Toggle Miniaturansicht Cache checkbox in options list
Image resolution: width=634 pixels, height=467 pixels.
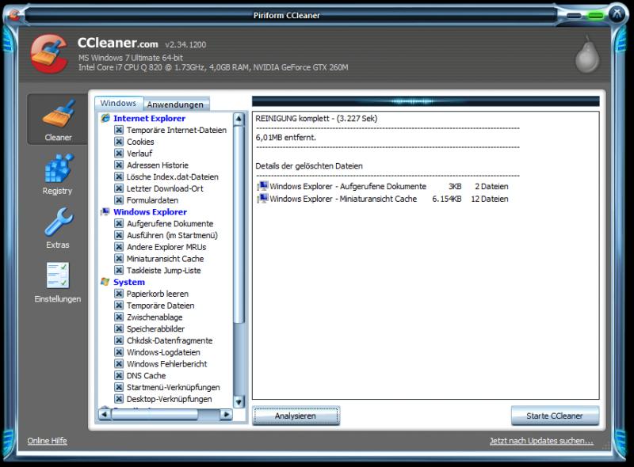click(x=118, y=259)
